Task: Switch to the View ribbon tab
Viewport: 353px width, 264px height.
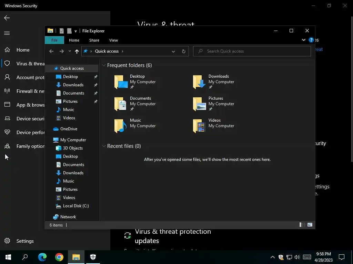Action: pos(113,40)
